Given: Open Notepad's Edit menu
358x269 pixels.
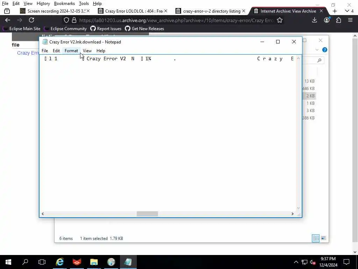Looking at the screenshot, I should tap(56, 50).
